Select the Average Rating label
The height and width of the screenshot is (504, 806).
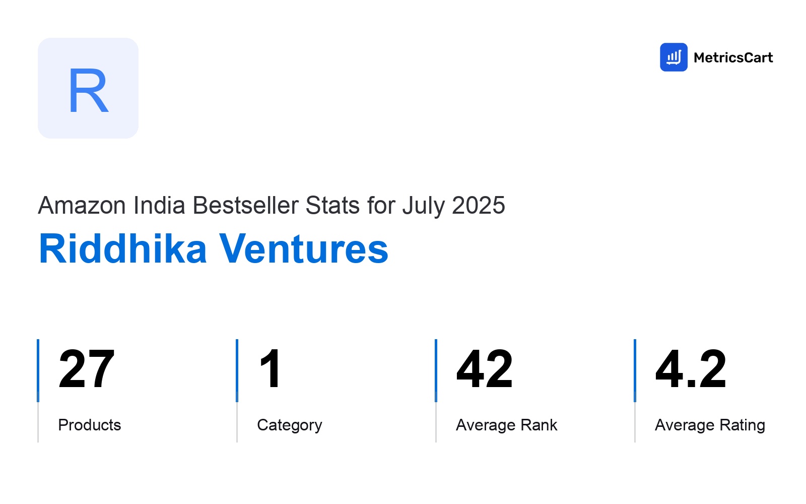710,425
